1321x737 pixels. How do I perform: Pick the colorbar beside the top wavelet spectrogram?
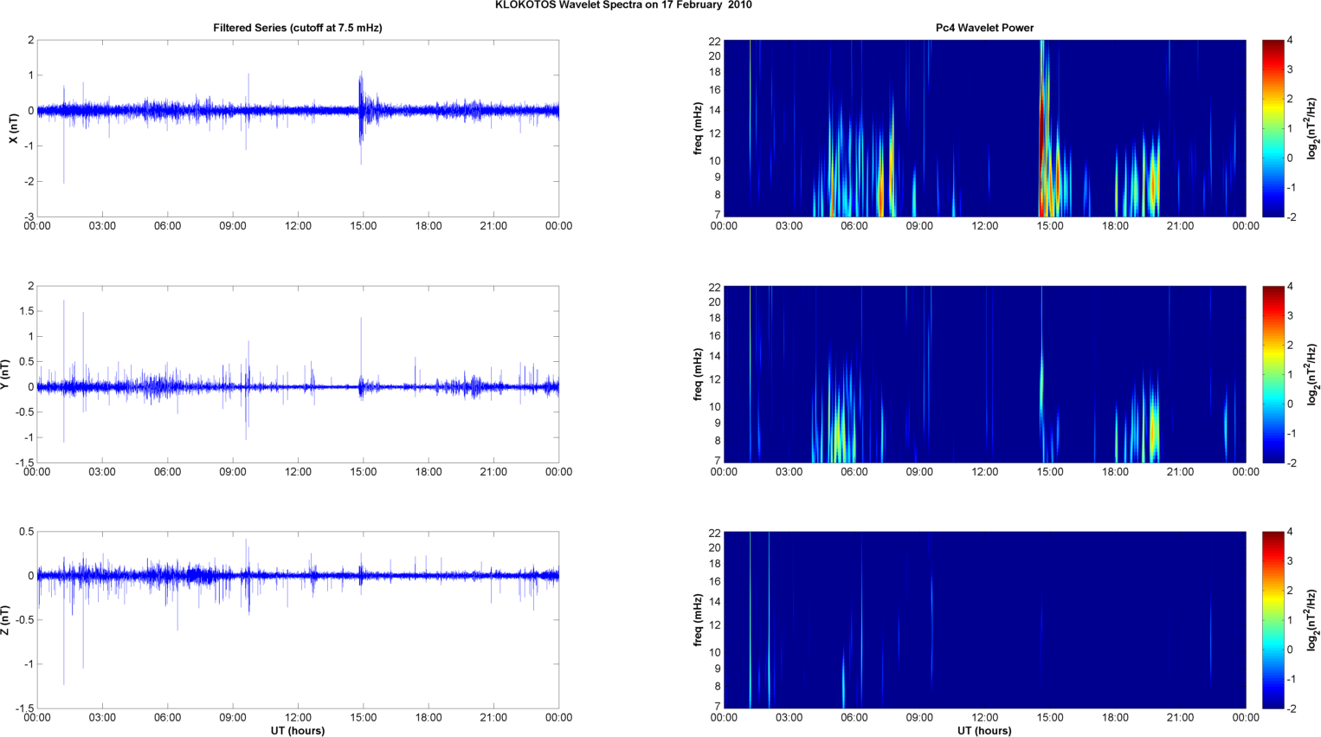(x=1273, y=128)
